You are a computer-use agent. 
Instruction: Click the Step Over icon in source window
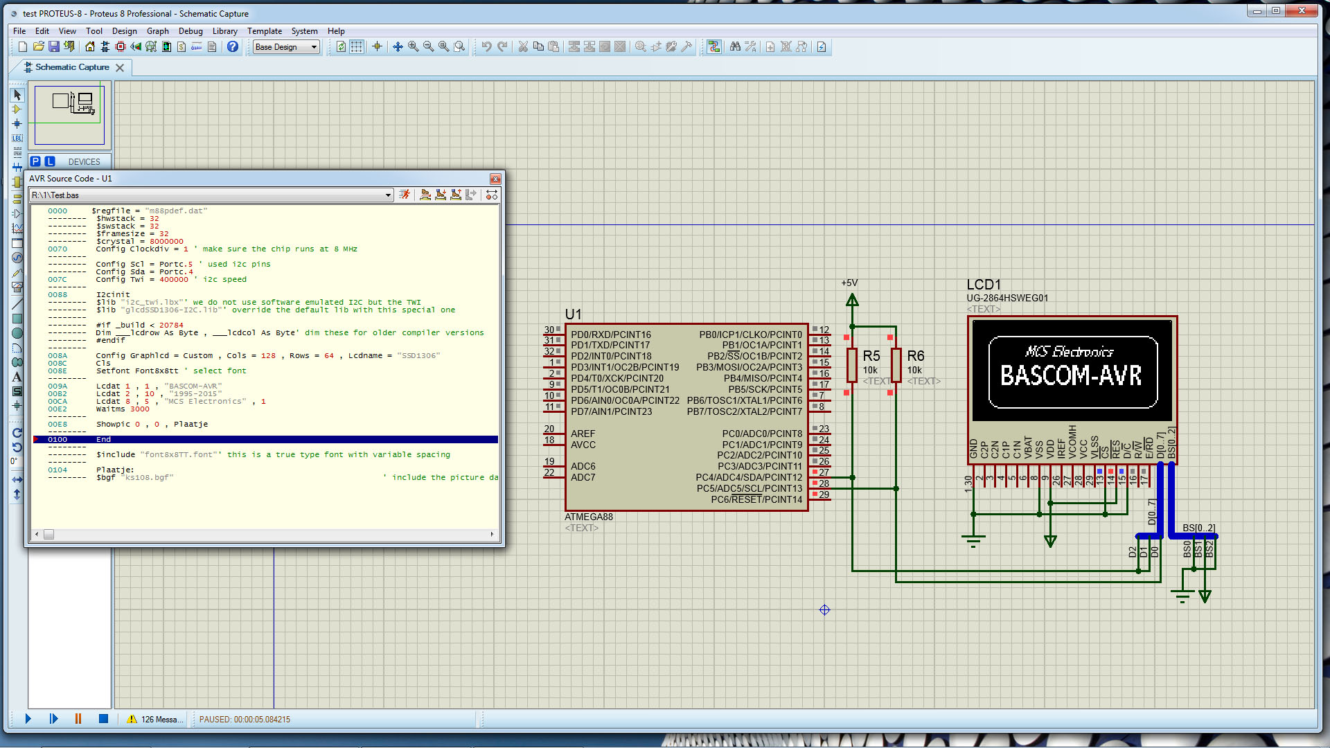[x=425, y=195]
